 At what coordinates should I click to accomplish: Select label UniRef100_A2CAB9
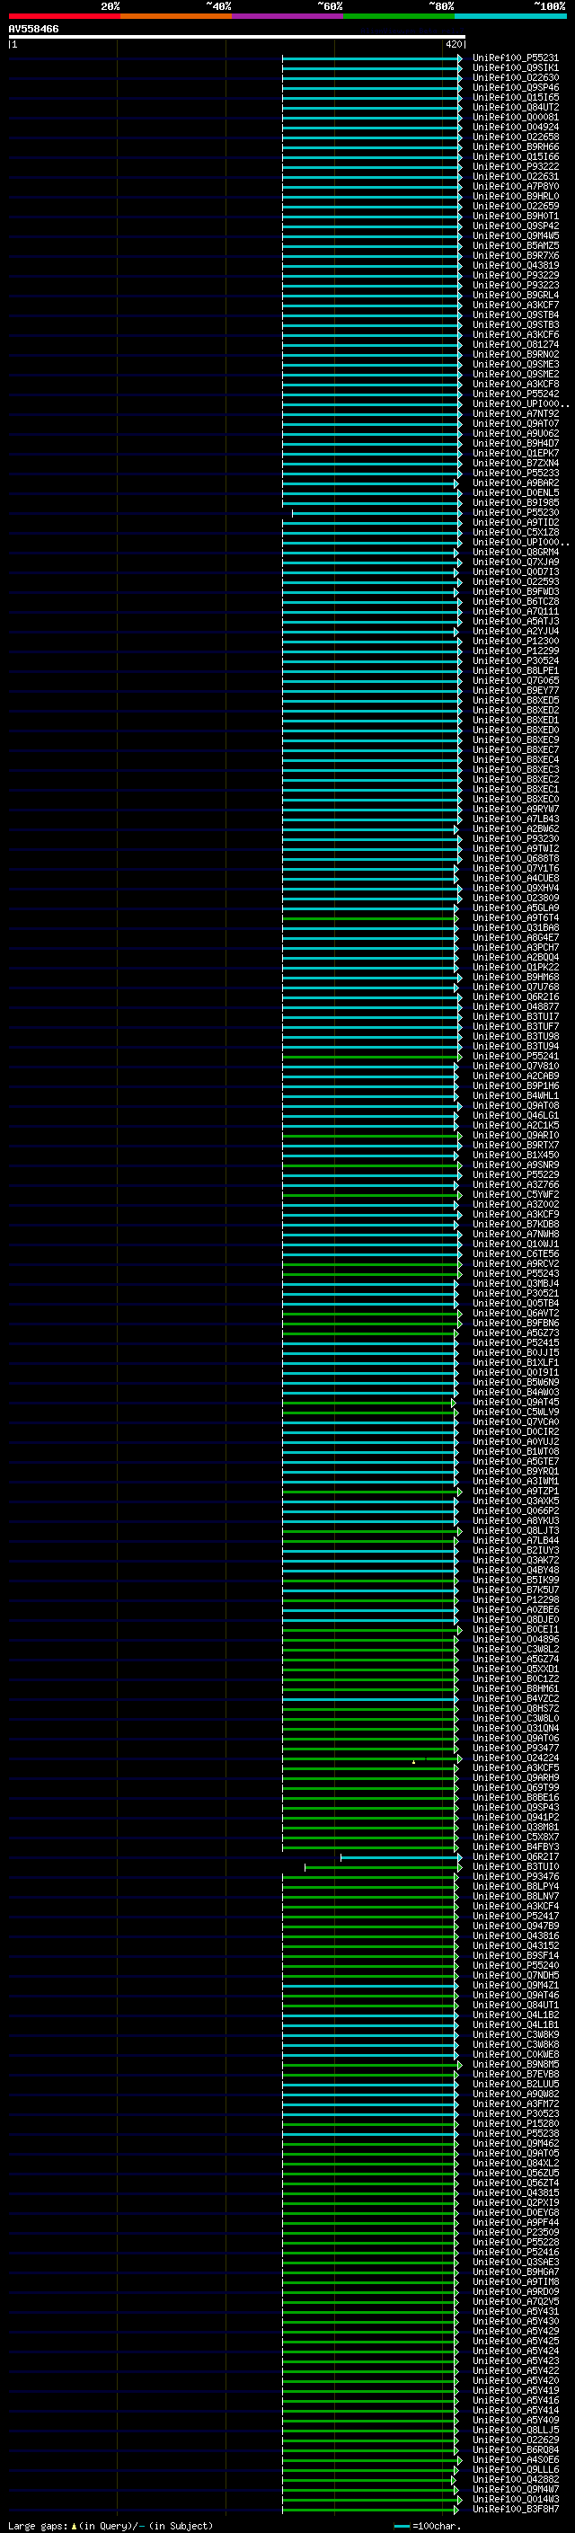516,1076
